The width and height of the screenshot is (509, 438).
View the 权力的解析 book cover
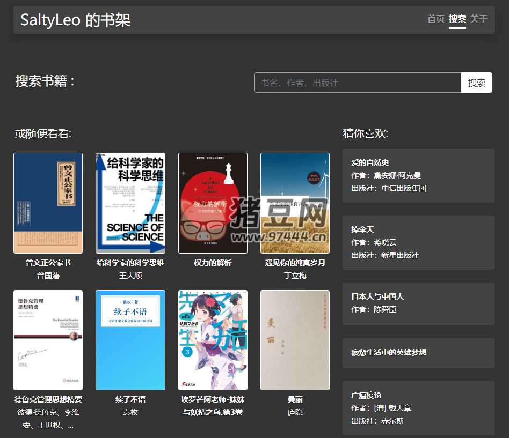coord(212,203)
